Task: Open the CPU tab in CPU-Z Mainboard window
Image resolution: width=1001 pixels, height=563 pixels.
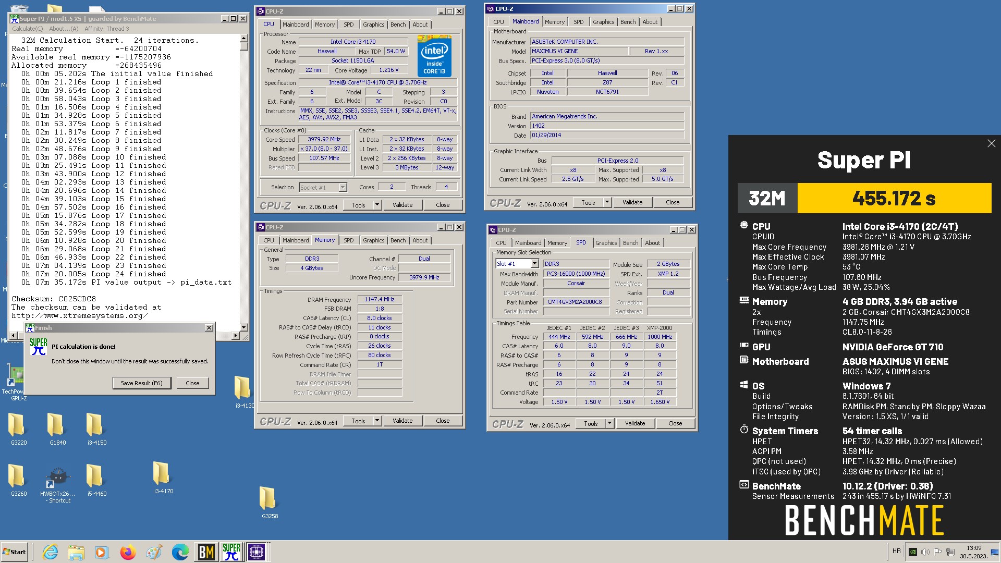Action: coord(498,22)
